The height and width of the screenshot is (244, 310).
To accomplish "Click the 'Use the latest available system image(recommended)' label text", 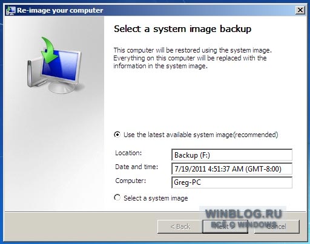I will 201,135.
